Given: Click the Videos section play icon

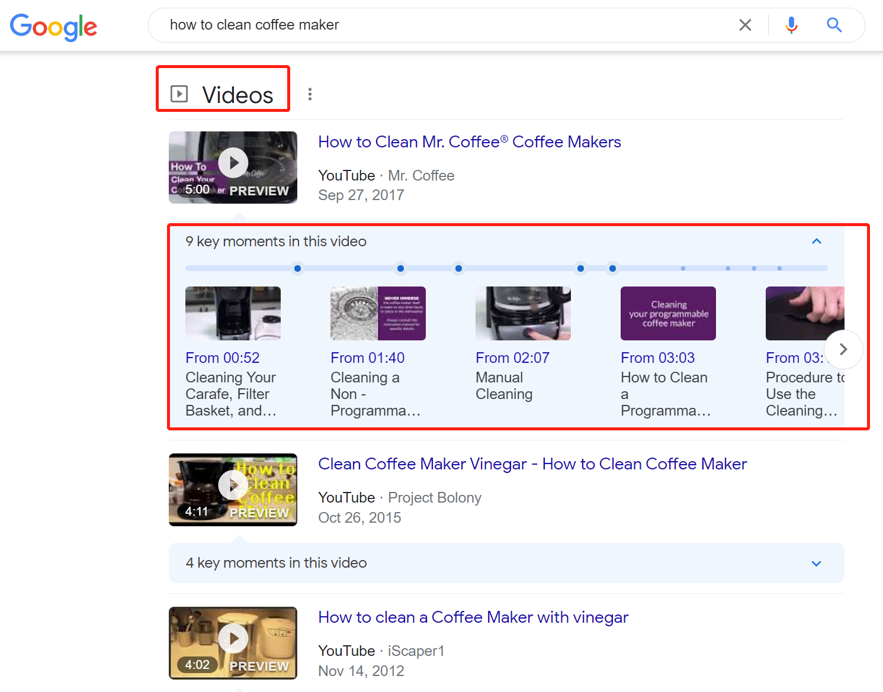Looking at the screenshot, I should coord(179,94).
